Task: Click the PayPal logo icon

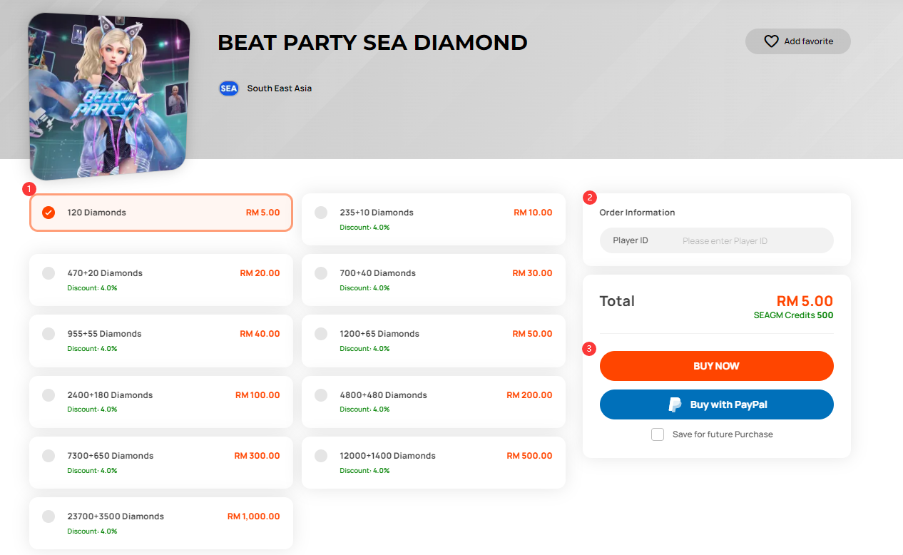Action: coord(675,404)
